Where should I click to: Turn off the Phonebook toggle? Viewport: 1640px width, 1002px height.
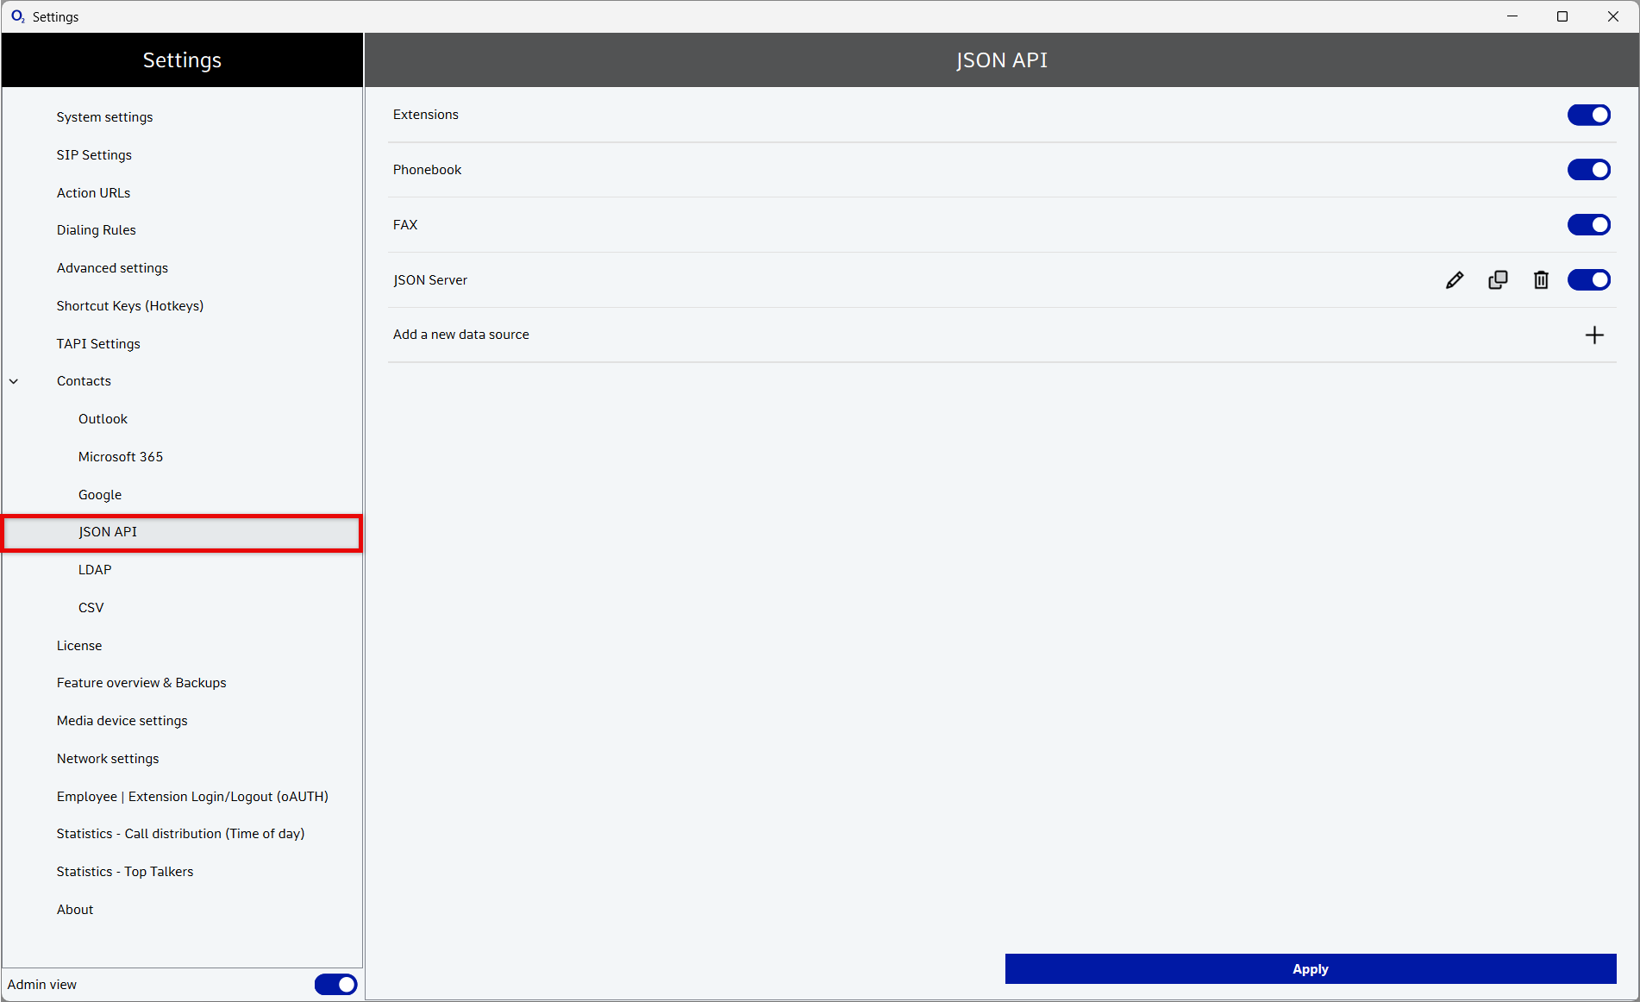1588,170
